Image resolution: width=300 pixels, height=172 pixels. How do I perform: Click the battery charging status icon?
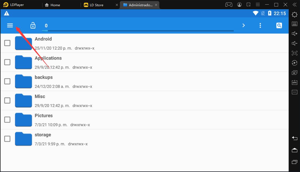coord(270,13)
